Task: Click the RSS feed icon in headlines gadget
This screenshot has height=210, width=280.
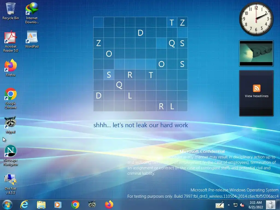Action: tap(256, 88)
